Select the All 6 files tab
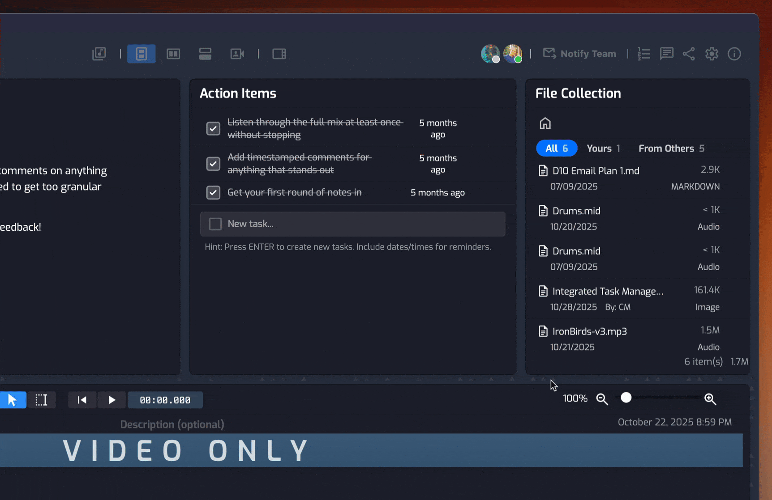 point(557,148)
